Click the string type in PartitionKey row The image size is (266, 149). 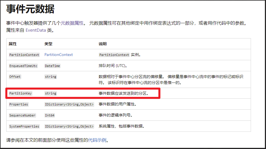pyautogui.click(x=51, y=93)
